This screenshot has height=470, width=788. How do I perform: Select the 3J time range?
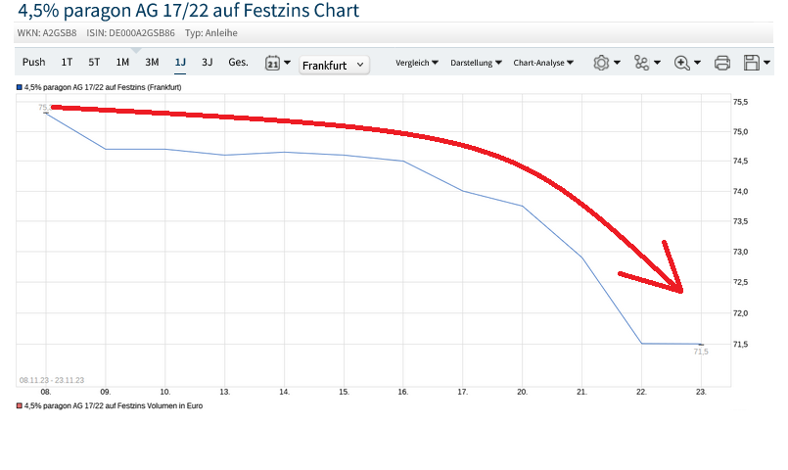tap(208, 62)
